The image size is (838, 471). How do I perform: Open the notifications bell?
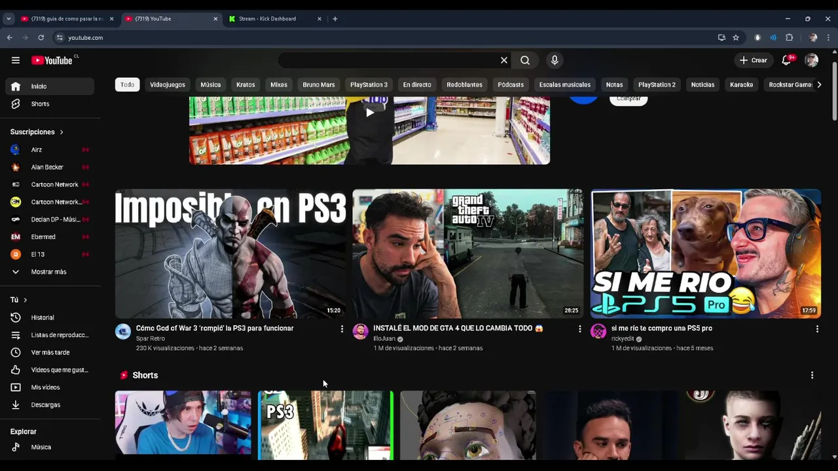[787, 60]
